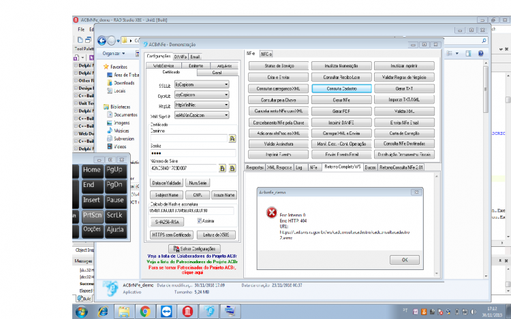The height and width of the screenshot is (319, 511).
Task: Open the Dados tab
Action: [370, 167]
